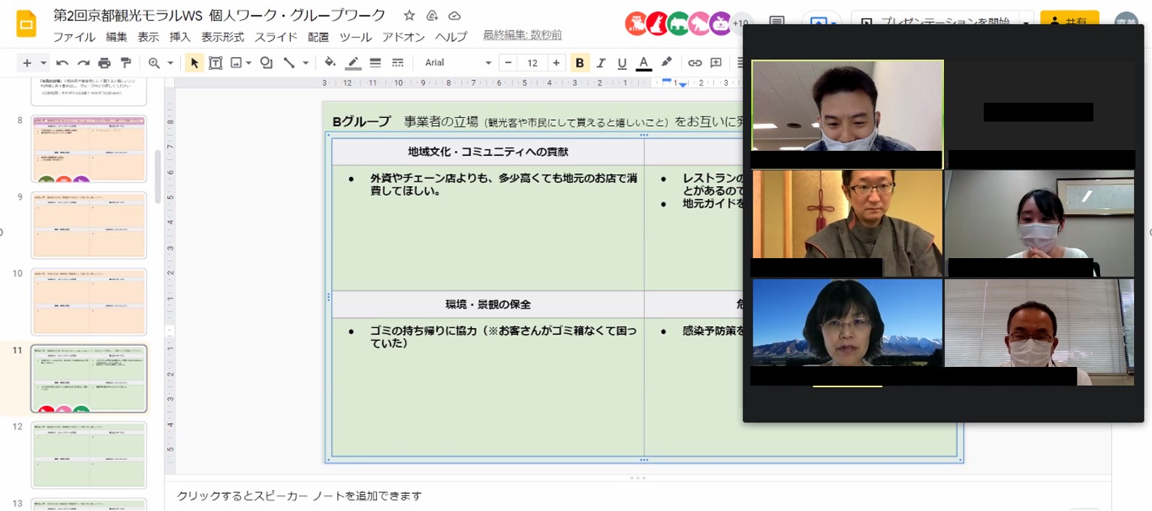
Task: Star this presentation with the star icon
Action: (409, 16)
